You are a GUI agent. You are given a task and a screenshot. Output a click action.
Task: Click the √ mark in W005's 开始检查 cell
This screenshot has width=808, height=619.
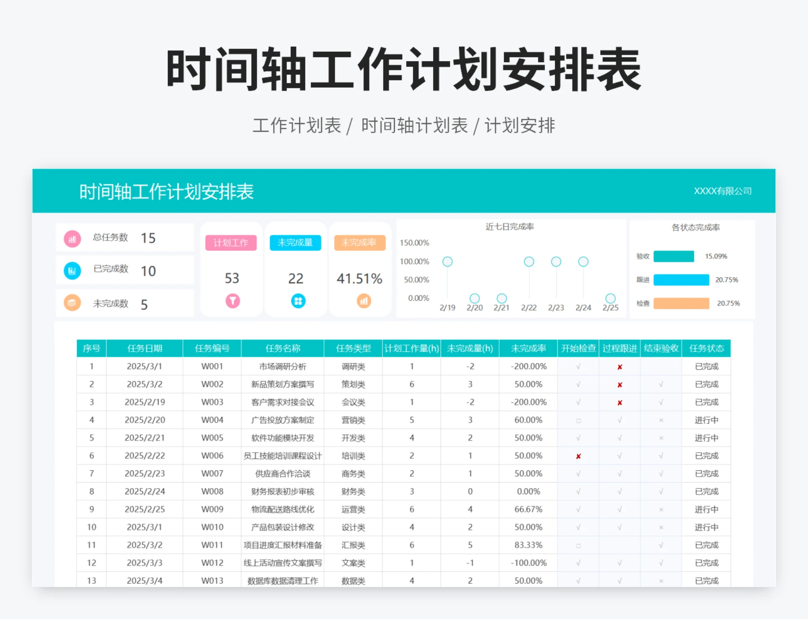(x=579, y=438)
